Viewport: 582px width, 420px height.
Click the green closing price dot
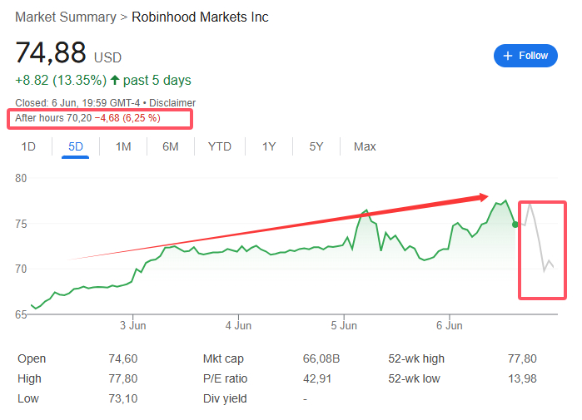515,224
